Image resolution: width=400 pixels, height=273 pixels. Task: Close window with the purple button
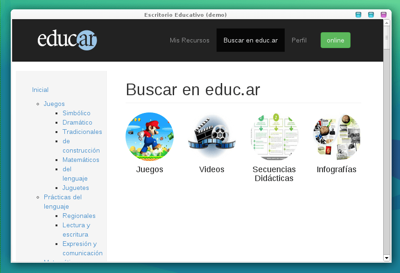pos(383,15)
